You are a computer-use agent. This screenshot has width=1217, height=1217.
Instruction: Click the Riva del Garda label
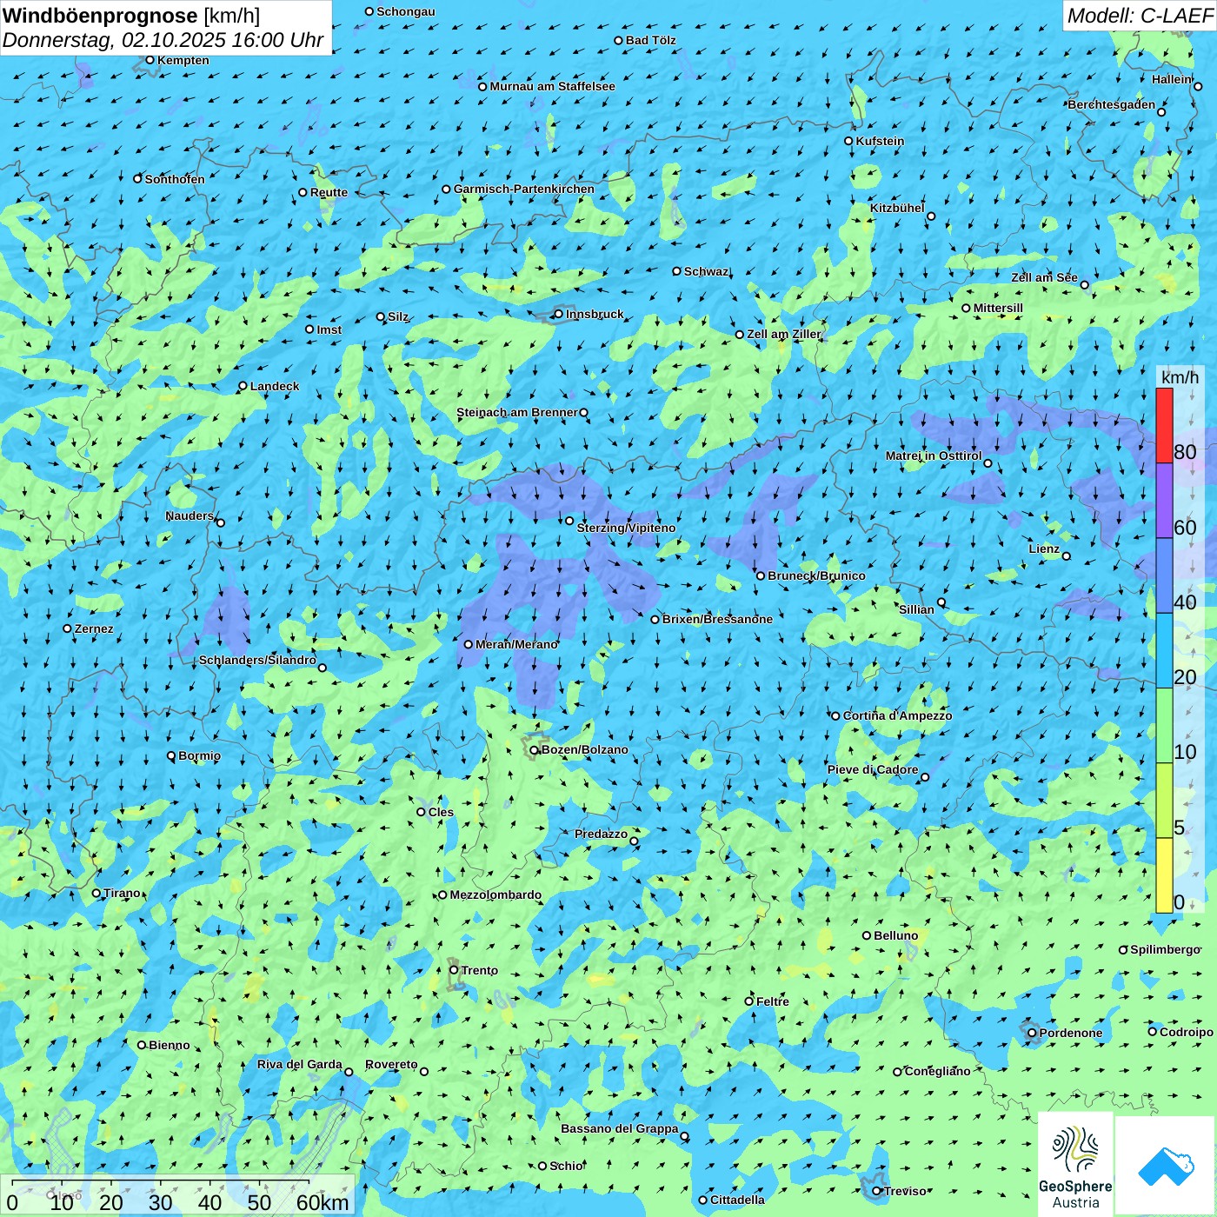300,1064
